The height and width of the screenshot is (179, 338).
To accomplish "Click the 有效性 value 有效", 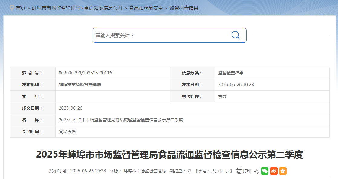I will [223, 96].
